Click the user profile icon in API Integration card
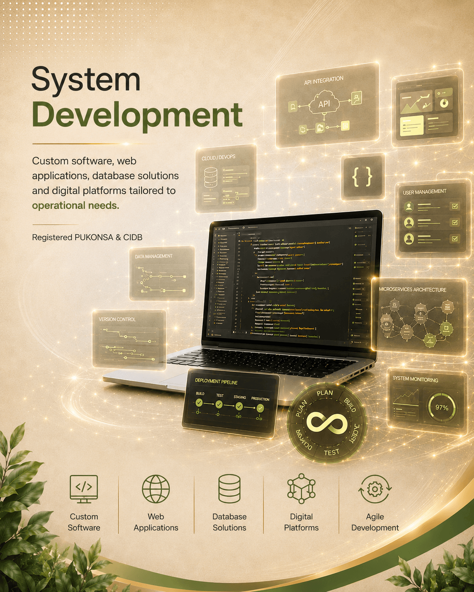 pos(357,98)
